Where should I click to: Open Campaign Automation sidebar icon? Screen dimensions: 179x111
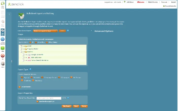coord(3,39)
